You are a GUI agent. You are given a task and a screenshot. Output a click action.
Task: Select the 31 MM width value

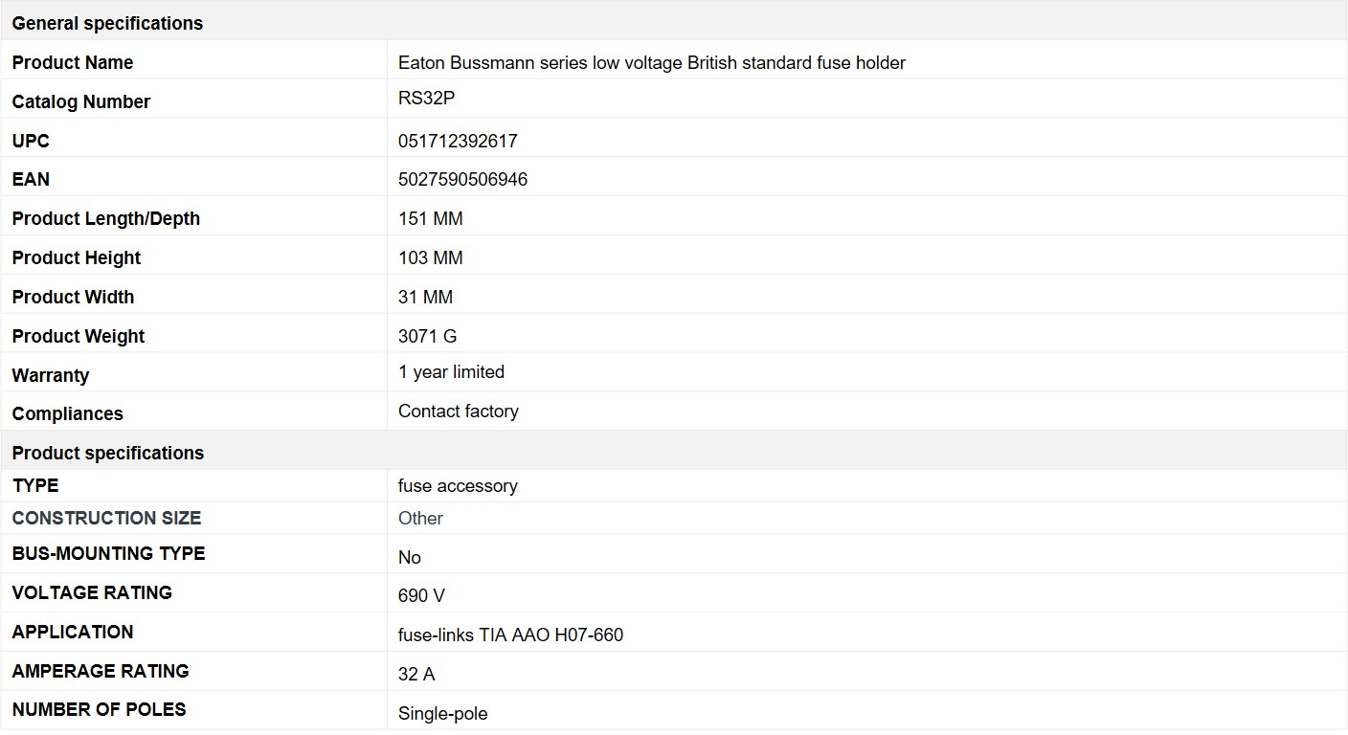point(426,297)
